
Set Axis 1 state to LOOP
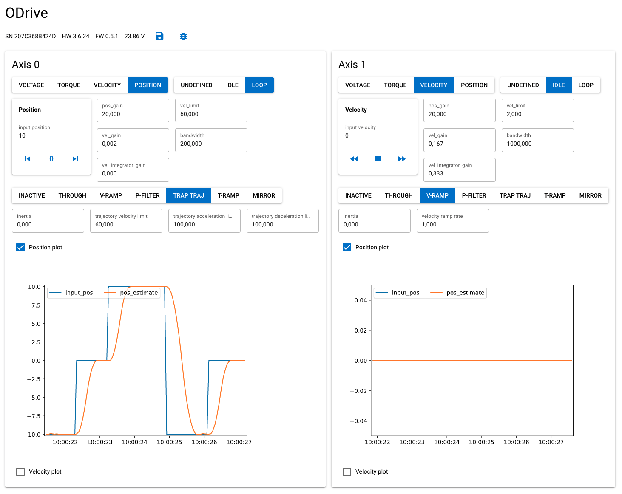586,85
